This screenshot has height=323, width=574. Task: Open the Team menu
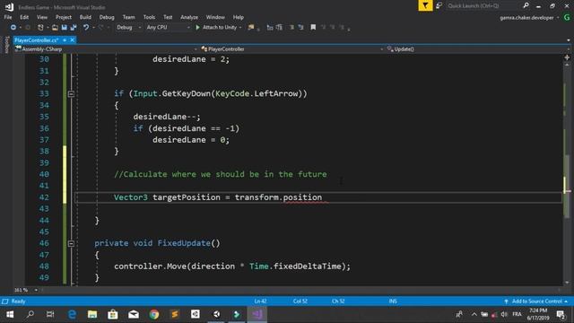[x=128, y=17]
